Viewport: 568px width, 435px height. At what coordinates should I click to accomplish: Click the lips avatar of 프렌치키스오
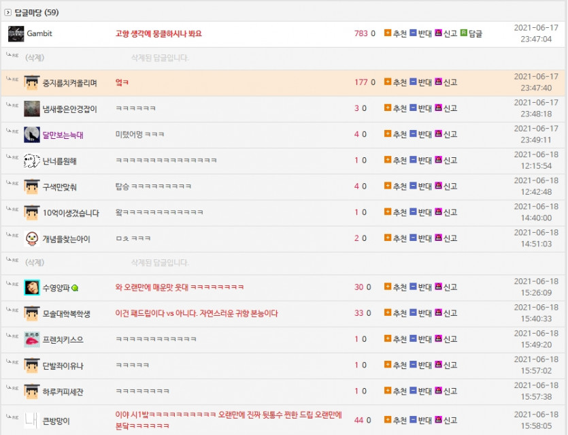coord(32,340)
